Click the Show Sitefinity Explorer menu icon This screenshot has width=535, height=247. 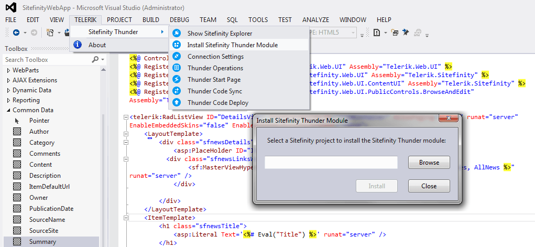[177, 34]
